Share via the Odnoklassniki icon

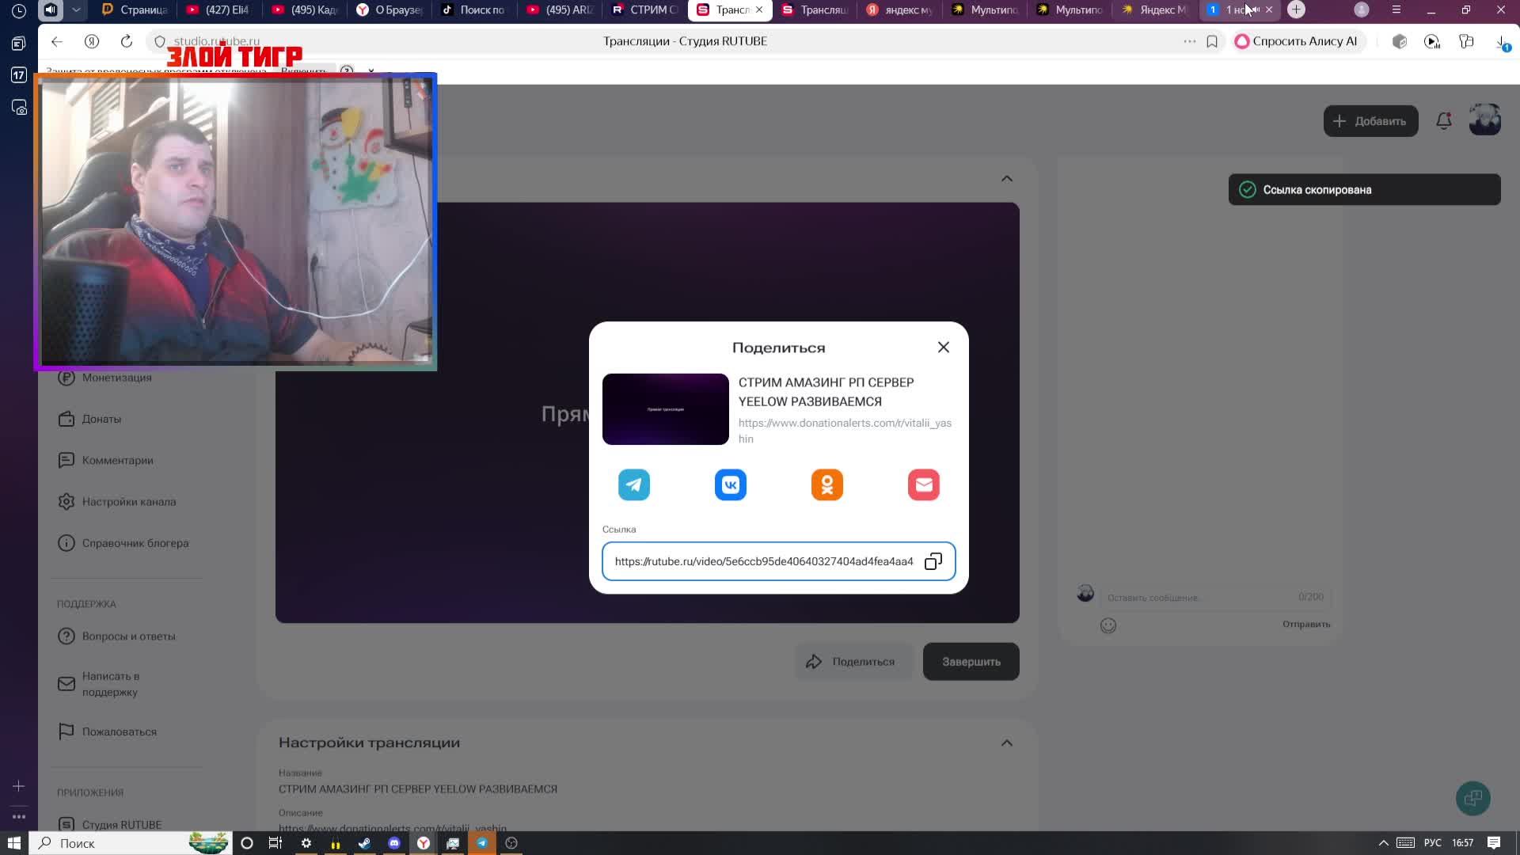point(827,484)
